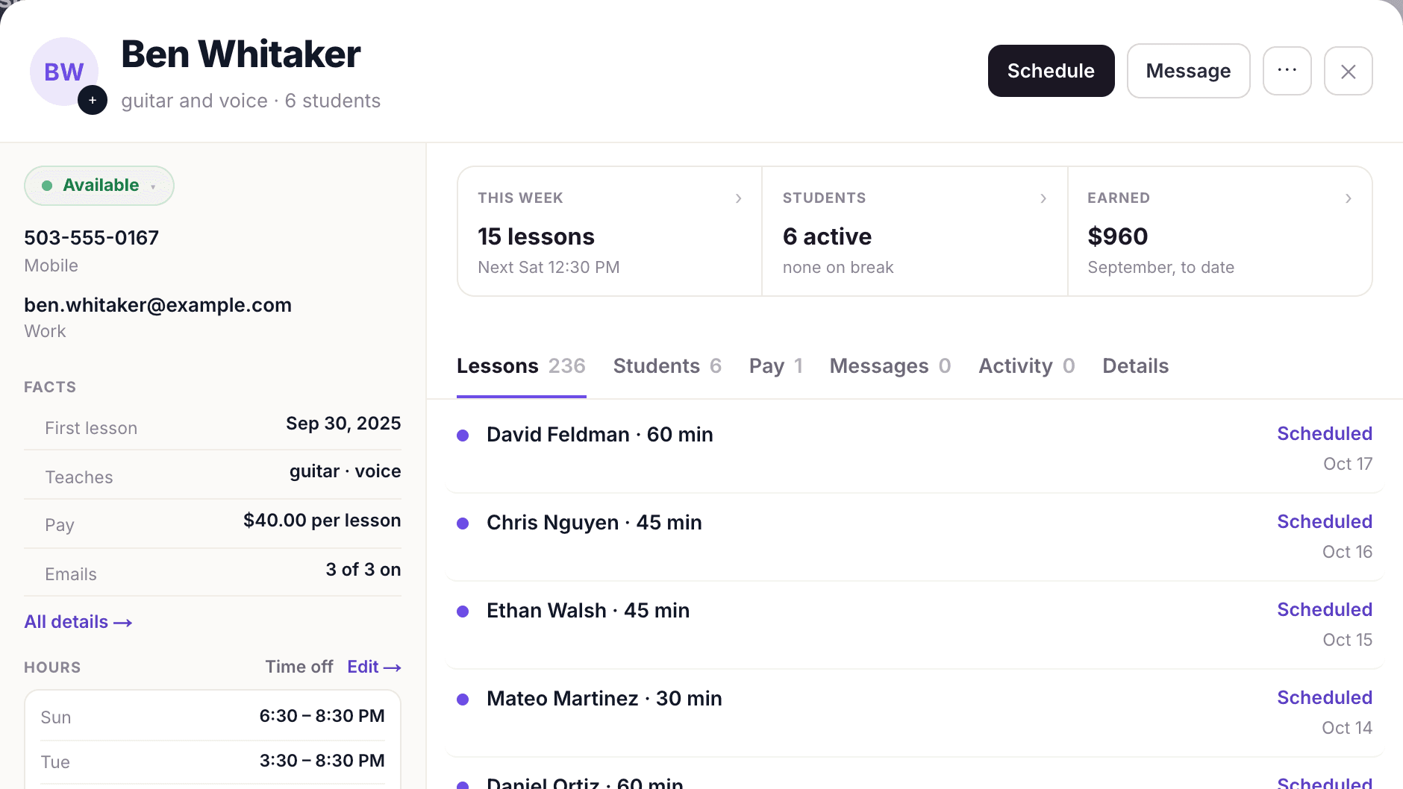Click Scheduled status for Oct 14 lesson
This screenshot has width=1403, height=789.
(x=1325, y=697)
